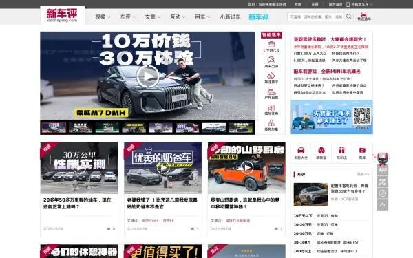Click comment bubble icon showing 8 comments
Viewport: 413px width, 258px height.
109,229
